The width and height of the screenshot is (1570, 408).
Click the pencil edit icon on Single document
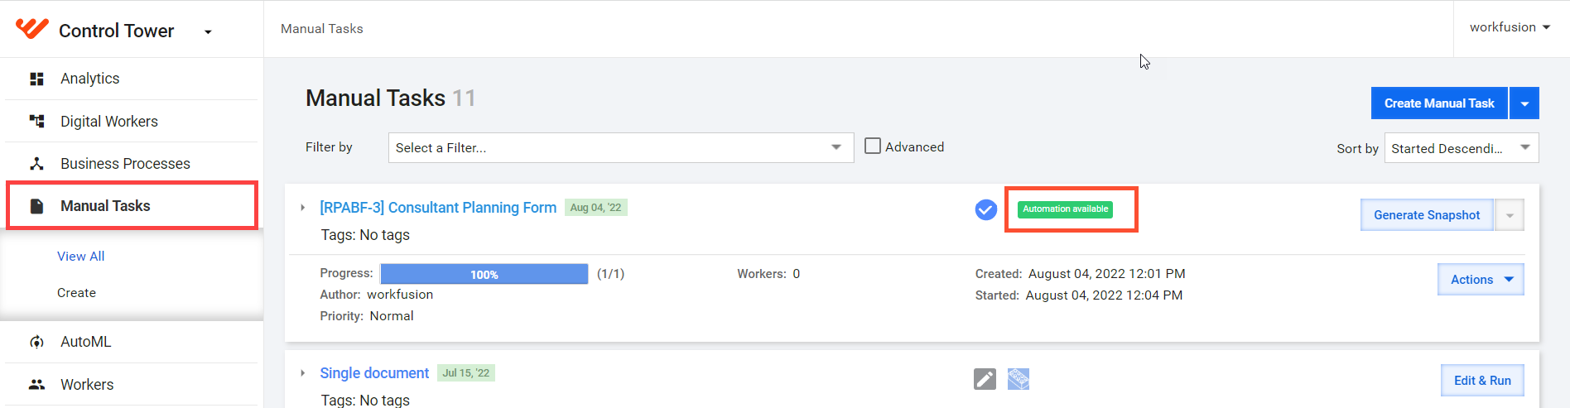985,379
